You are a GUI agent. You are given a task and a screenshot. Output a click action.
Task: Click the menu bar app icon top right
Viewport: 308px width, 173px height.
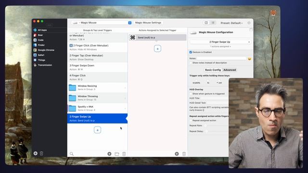tap(273, 13)
